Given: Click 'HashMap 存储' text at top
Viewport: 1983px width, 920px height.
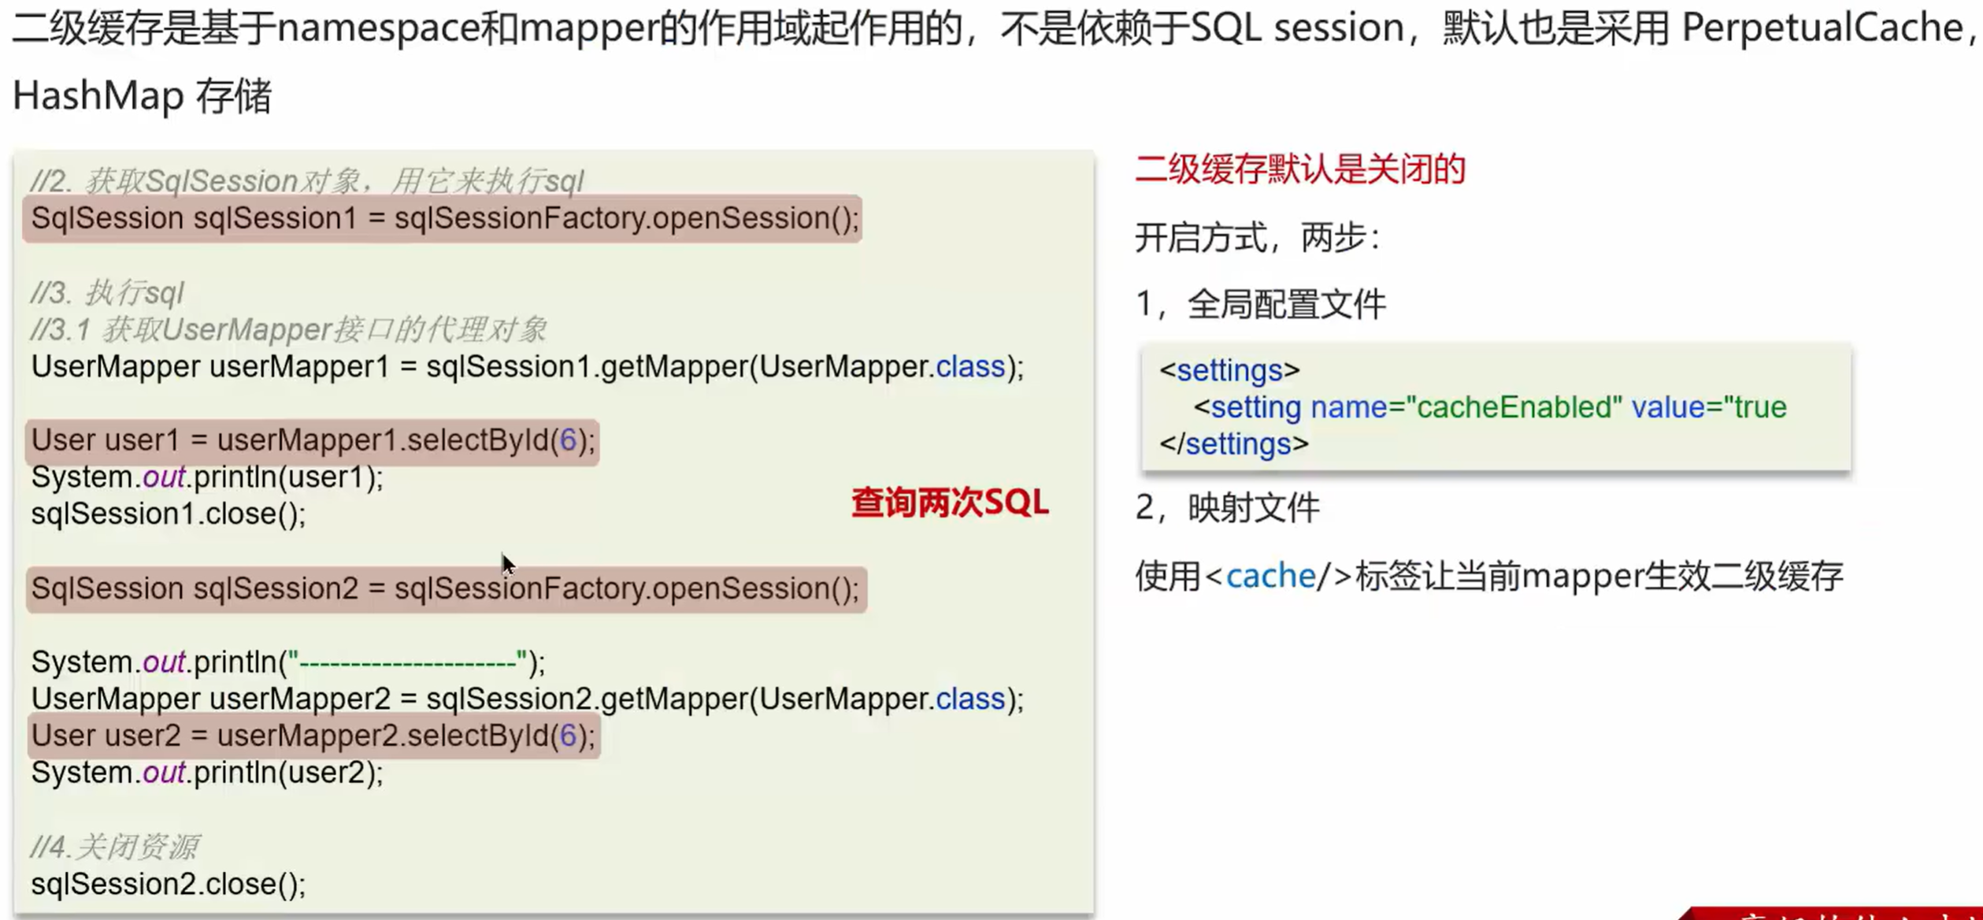Looking at the screenshot, I should [143, 96].
